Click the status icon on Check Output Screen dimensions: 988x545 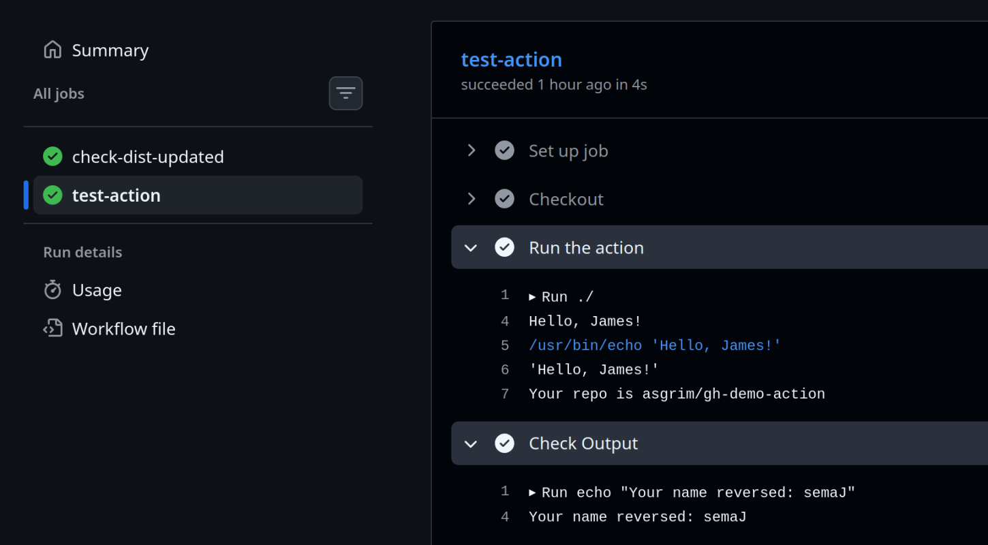pos(504,443)
